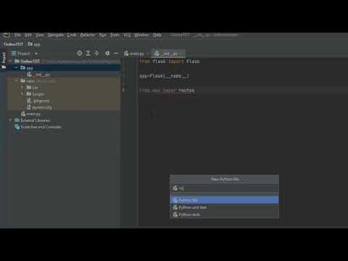Image resolution: width=348 pixels, height=261 pixels.
Task: Click the app breadcrumb in navigation bar
Action: point(34,44)
